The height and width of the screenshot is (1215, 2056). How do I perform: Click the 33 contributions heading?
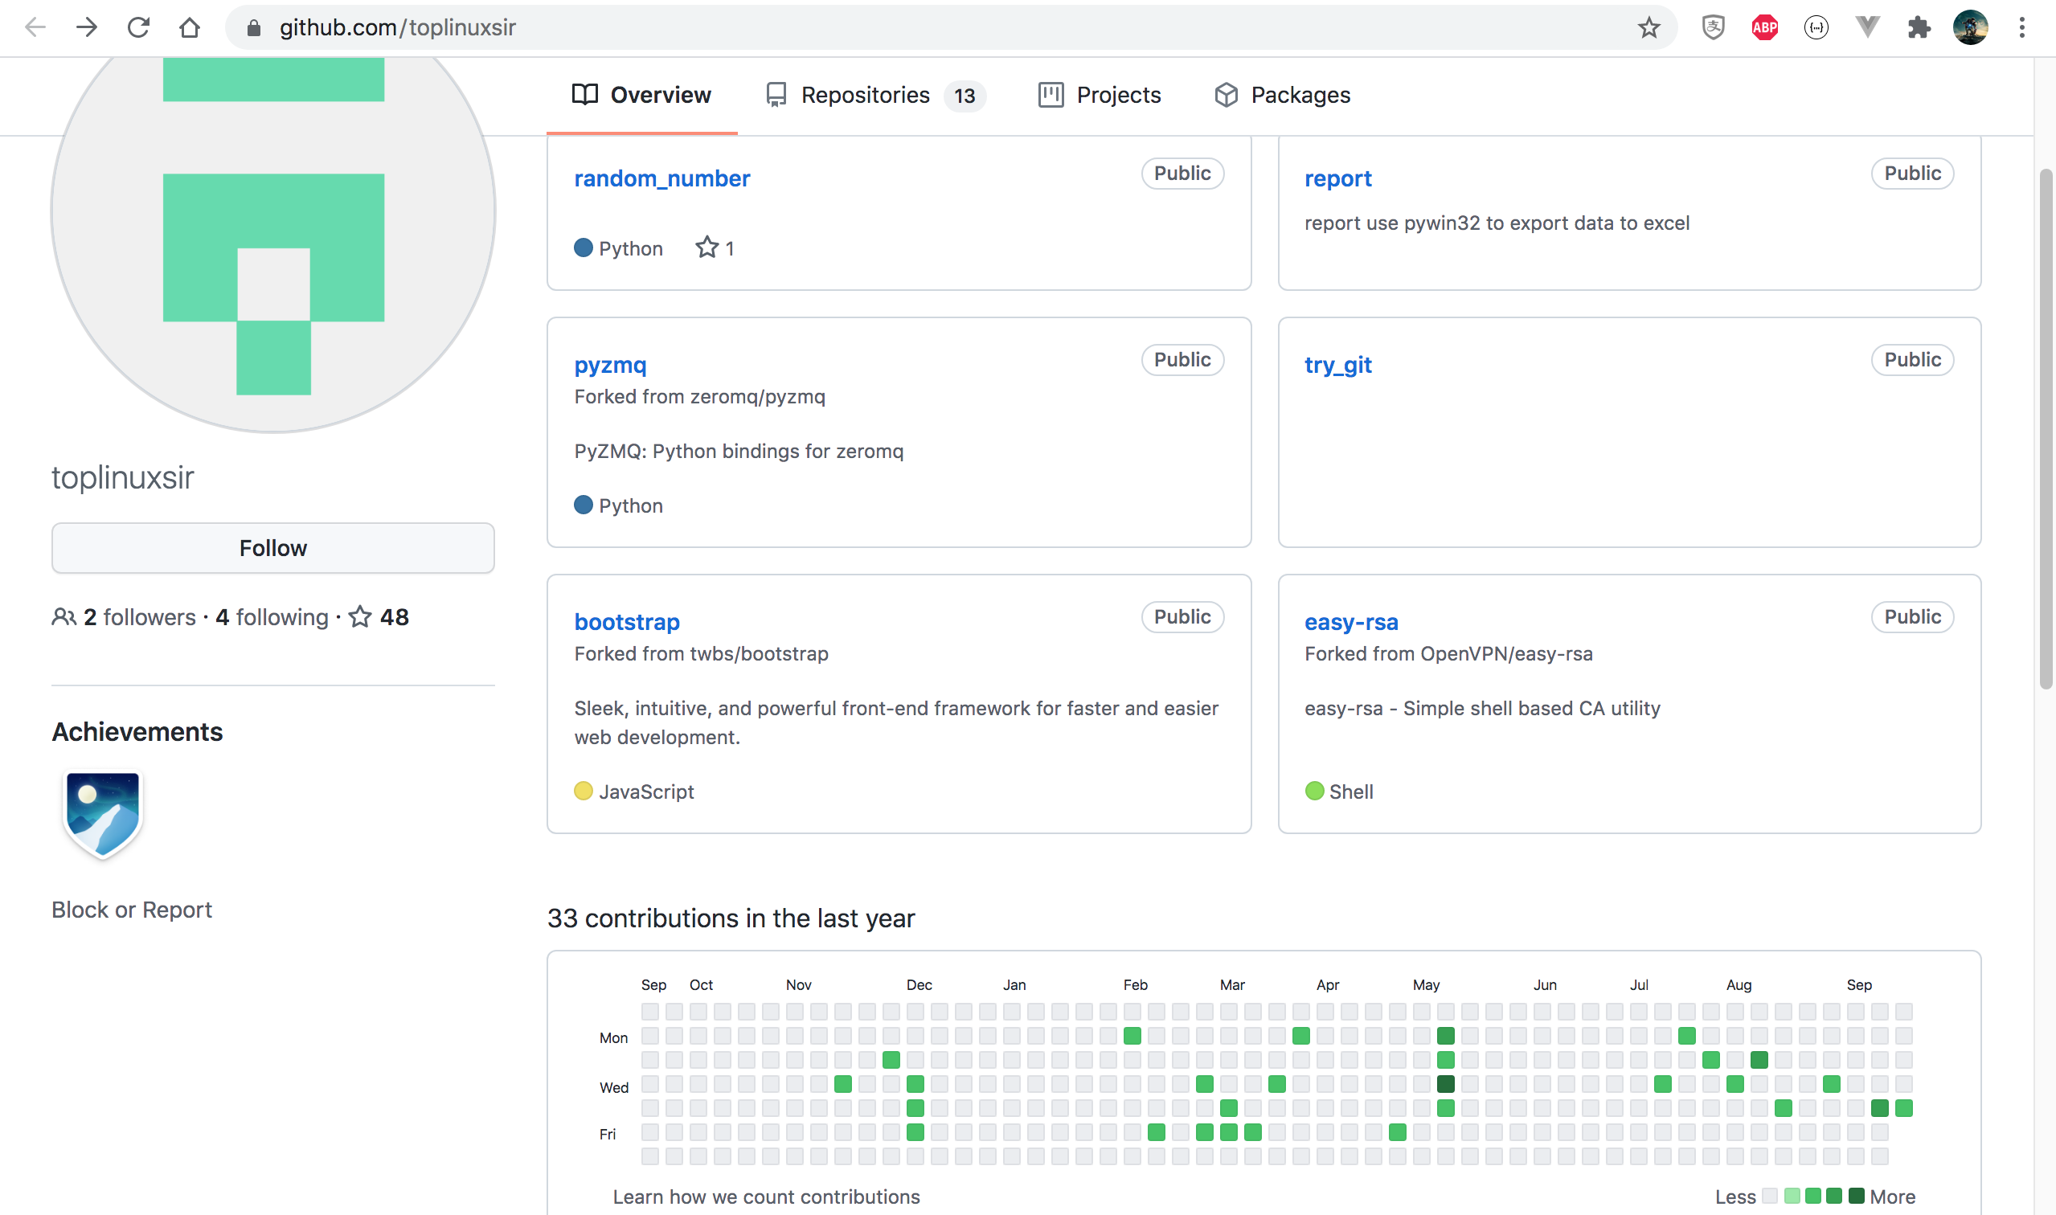(x=731, y=918)
